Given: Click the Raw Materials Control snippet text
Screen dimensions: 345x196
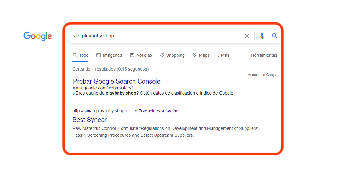Looking at the screenshot, I should (166, 132).
